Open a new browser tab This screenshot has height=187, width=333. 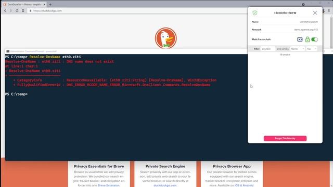click(x=50, y=5)
